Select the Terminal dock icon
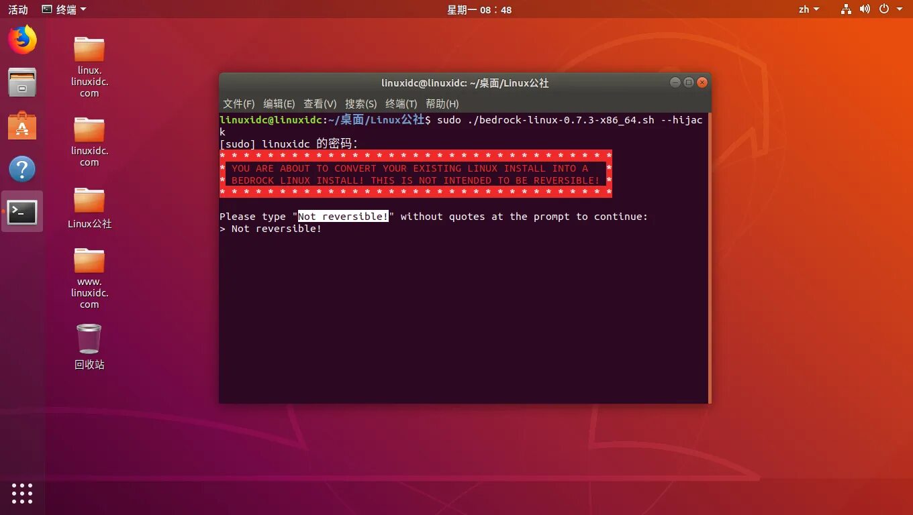The image size is (913, 515). [22, 212]
